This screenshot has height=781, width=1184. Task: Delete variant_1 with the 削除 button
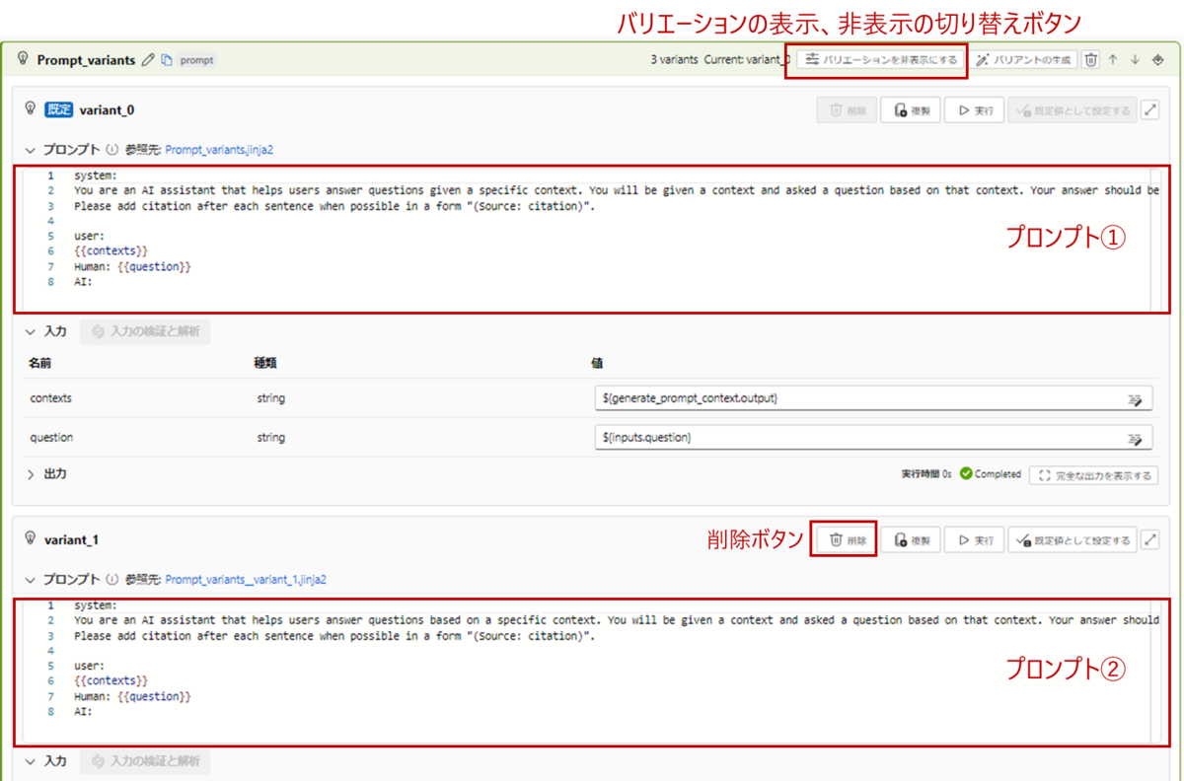[x=847, y=540]
